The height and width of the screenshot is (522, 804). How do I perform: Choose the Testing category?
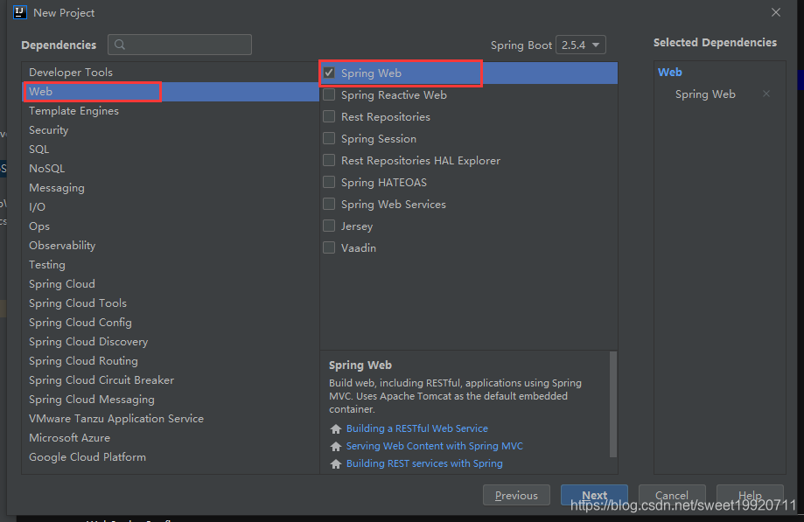171,265
